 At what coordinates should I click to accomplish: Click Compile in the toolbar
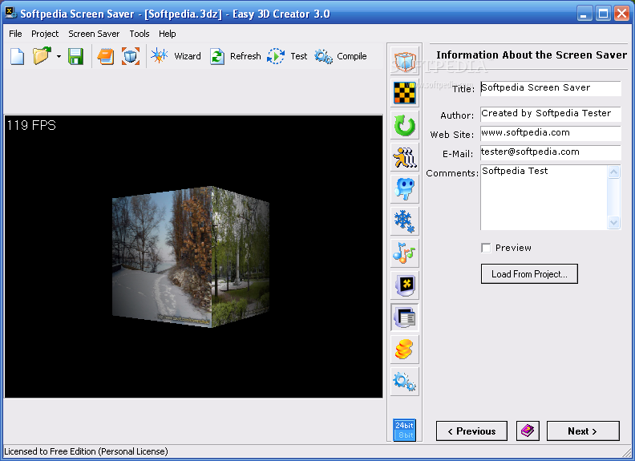[x=341, y=56]
